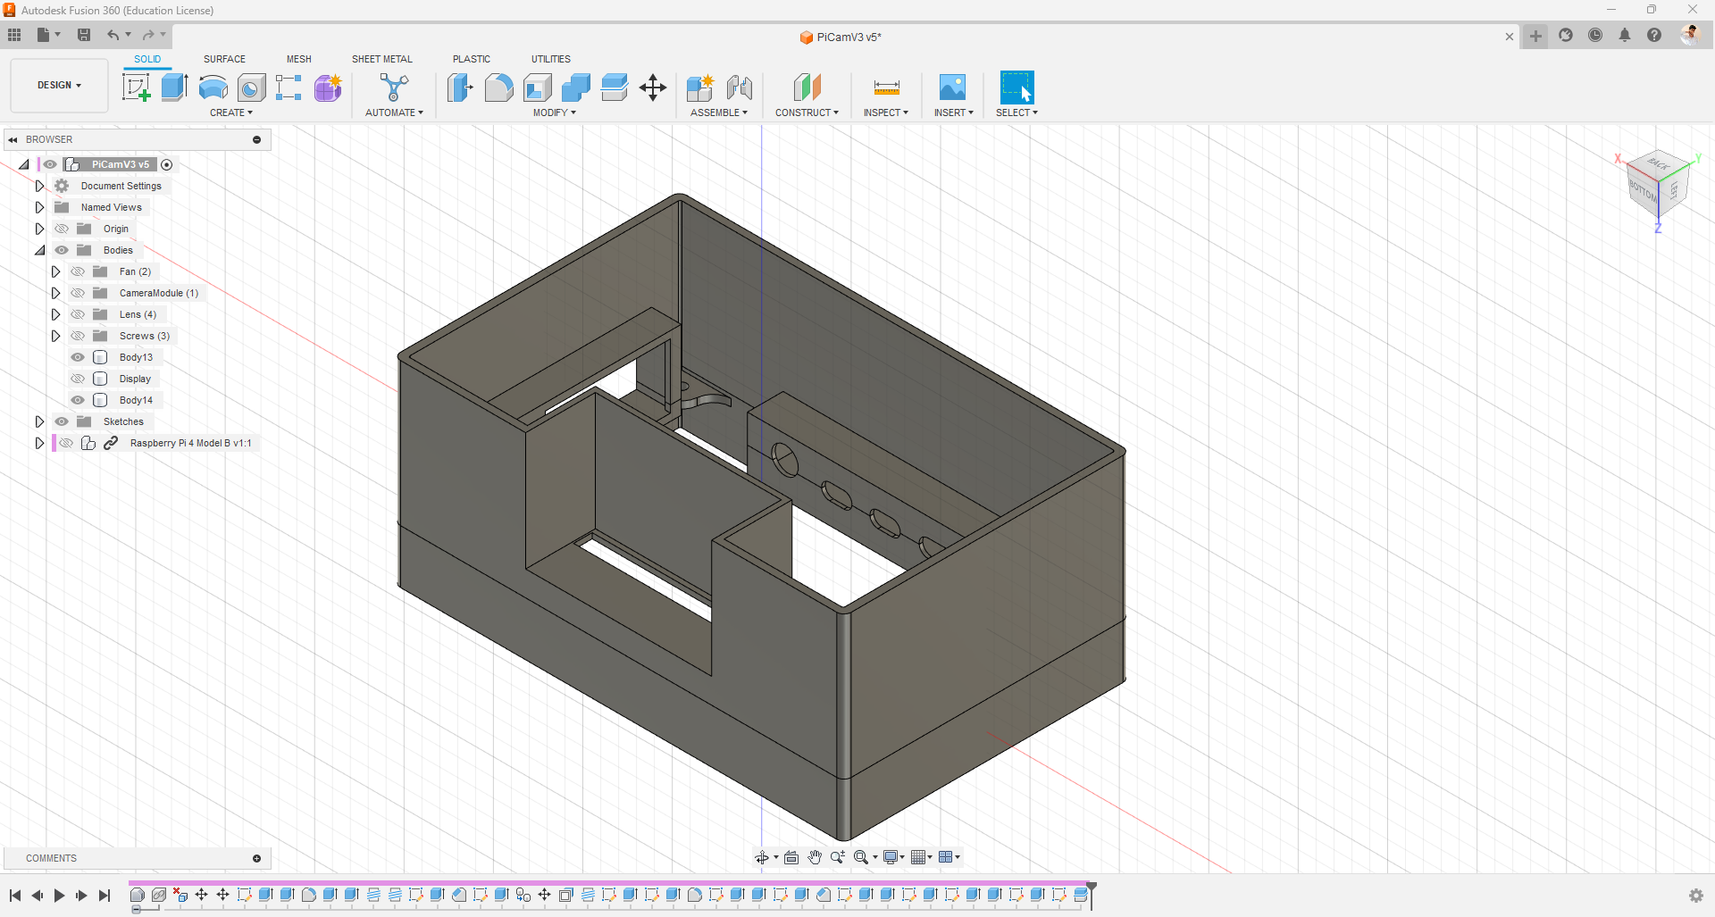Hide the Sketches folder
Screen dimensions: 1715x917
(62, 421)
